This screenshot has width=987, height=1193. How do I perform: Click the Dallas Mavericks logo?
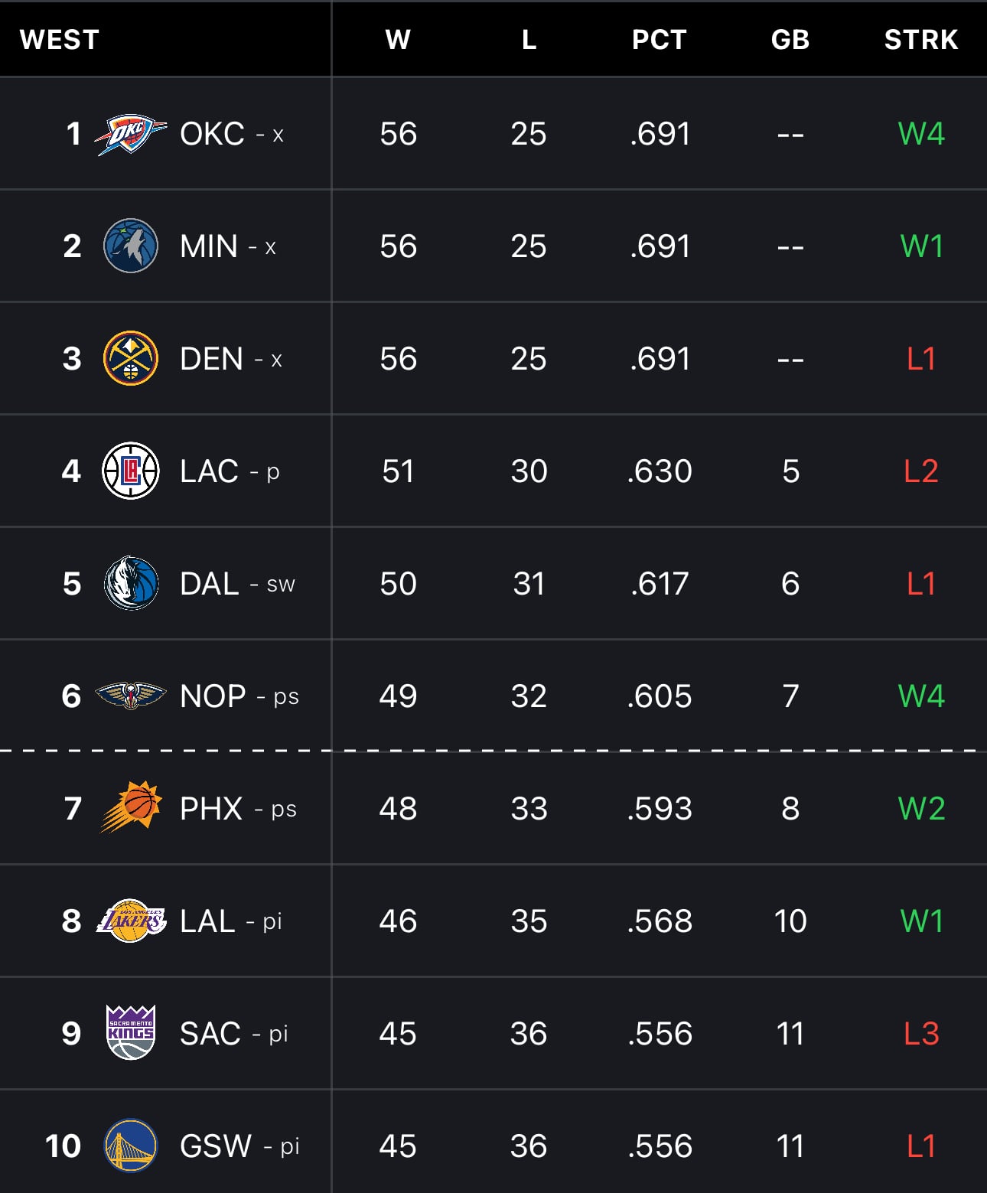click(x=131, y=583)
